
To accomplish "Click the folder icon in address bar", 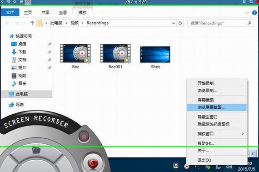I will point(40,23).
